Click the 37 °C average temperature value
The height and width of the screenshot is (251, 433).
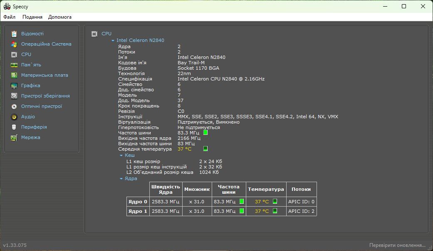pos(184,149)
